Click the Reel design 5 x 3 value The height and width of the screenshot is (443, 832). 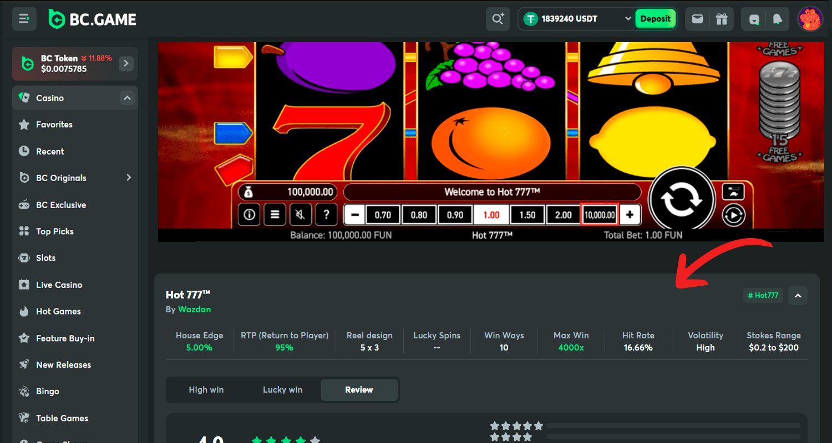[x=369, y=348]
